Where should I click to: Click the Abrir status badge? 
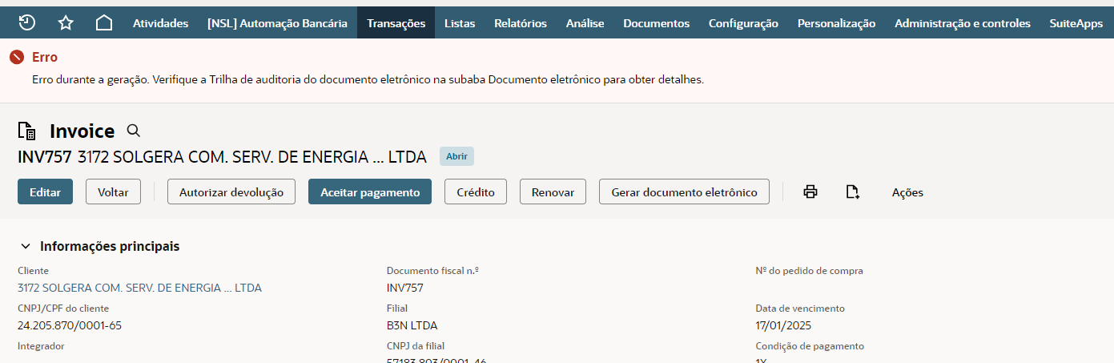point(456,156)
